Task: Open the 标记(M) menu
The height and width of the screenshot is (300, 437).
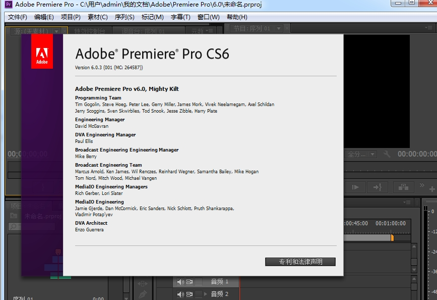Action: [152, 17]
